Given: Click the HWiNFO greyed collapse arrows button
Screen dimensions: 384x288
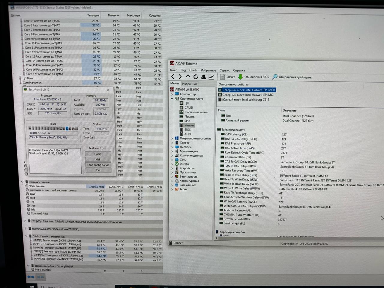Looking at the screenshot, I should click(x=40, y=277).
